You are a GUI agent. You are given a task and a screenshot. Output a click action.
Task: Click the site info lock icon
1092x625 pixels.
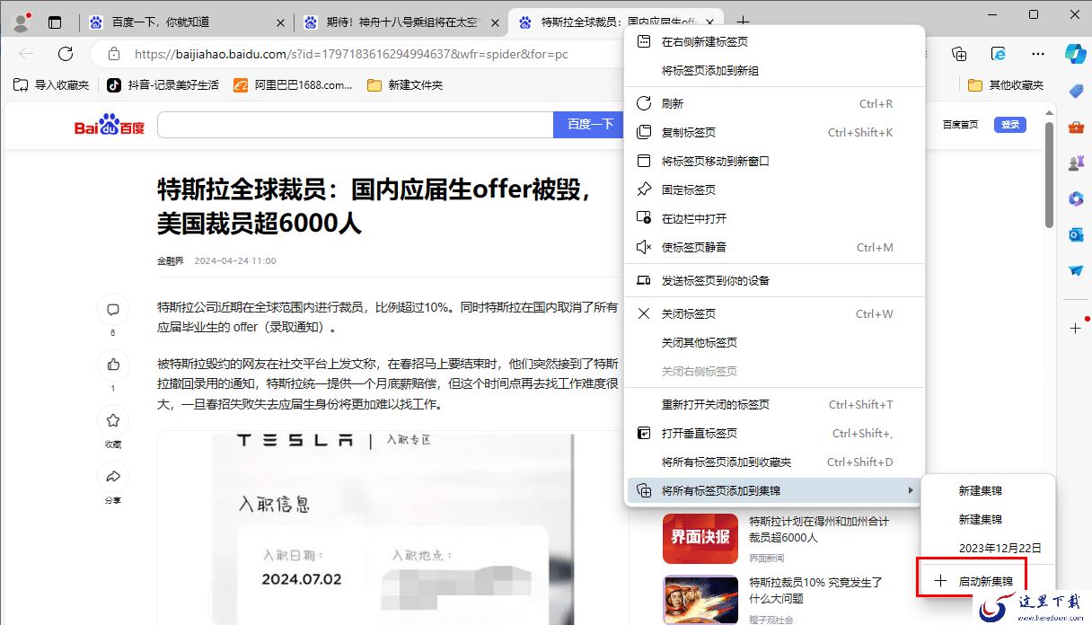click(112, 54)
